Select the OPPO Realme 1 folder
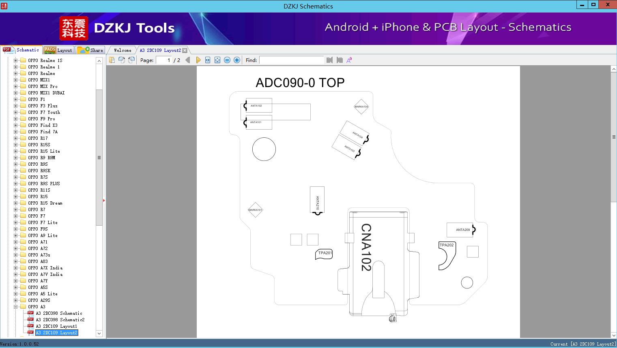Screen dimensions: 617x348 (x=44, y=67)
